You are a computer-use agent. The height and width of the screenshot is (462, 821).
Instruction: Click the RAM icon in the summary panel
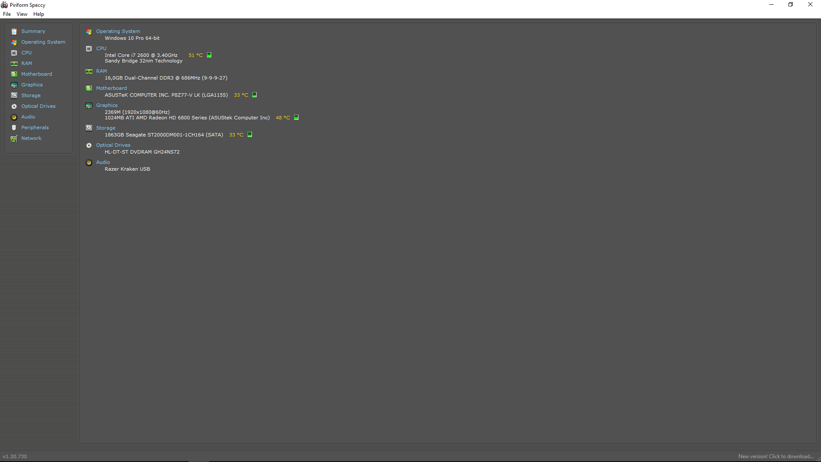(x=89, y=71)
